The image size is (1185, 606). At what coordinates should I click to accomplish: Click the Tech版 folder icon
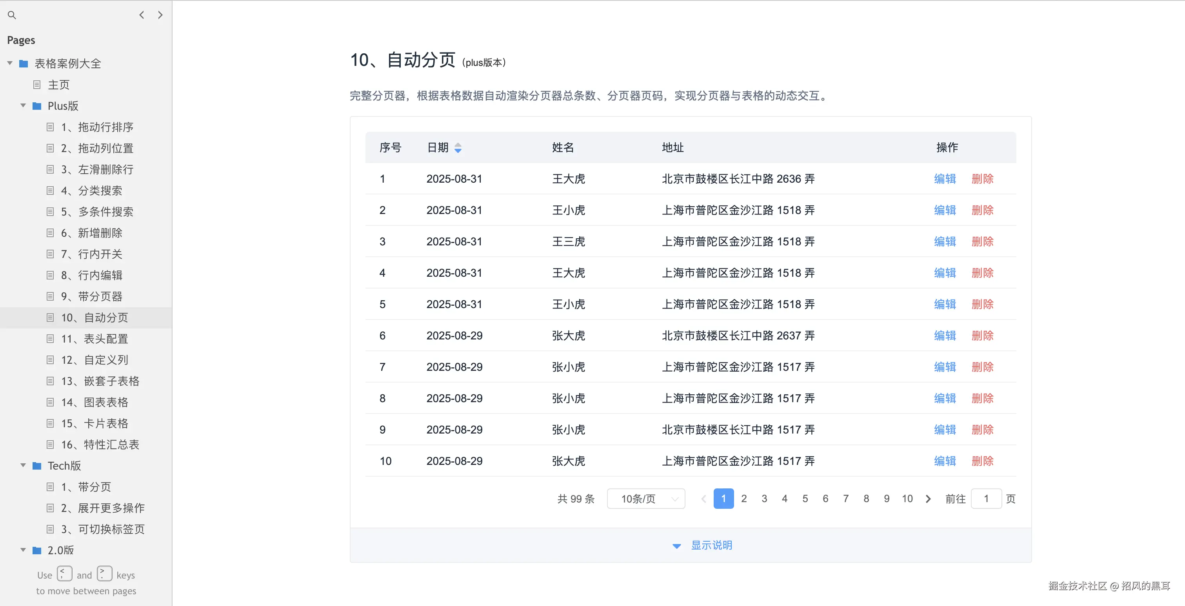37,466
